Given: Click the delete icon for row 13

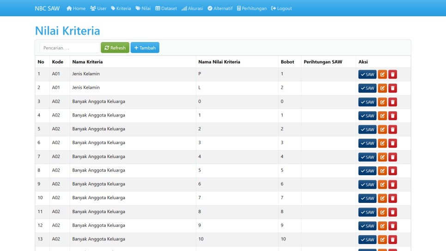Looking at the screenshot, I should tap(392, 240).
